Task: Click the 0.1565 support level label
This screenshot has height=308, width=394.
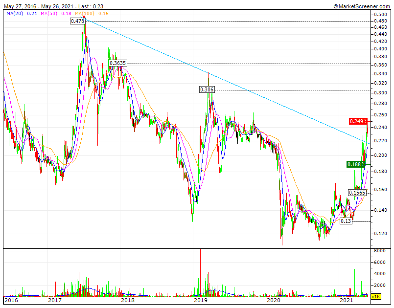Action: pos(357,193)
